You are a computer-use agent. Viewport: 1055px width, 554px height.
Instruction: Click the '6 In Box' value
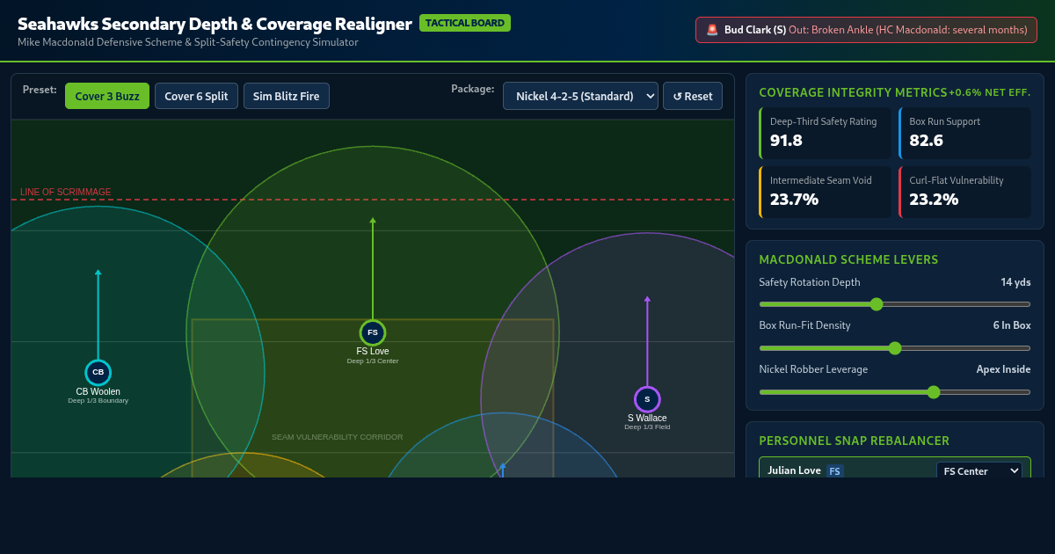click(x=1012, y=325)
